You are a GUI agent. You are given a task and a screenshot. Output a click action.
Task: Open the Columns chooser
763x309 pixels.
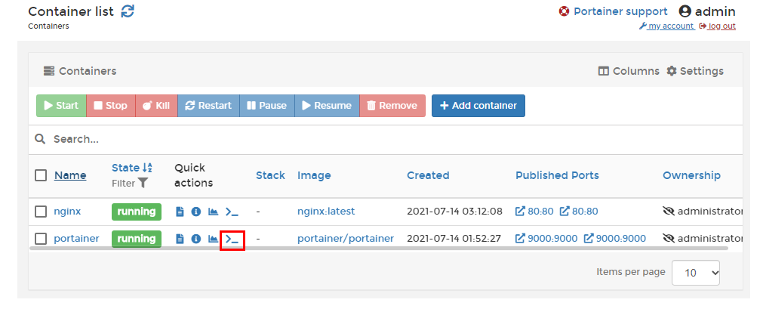click(629, 71)
